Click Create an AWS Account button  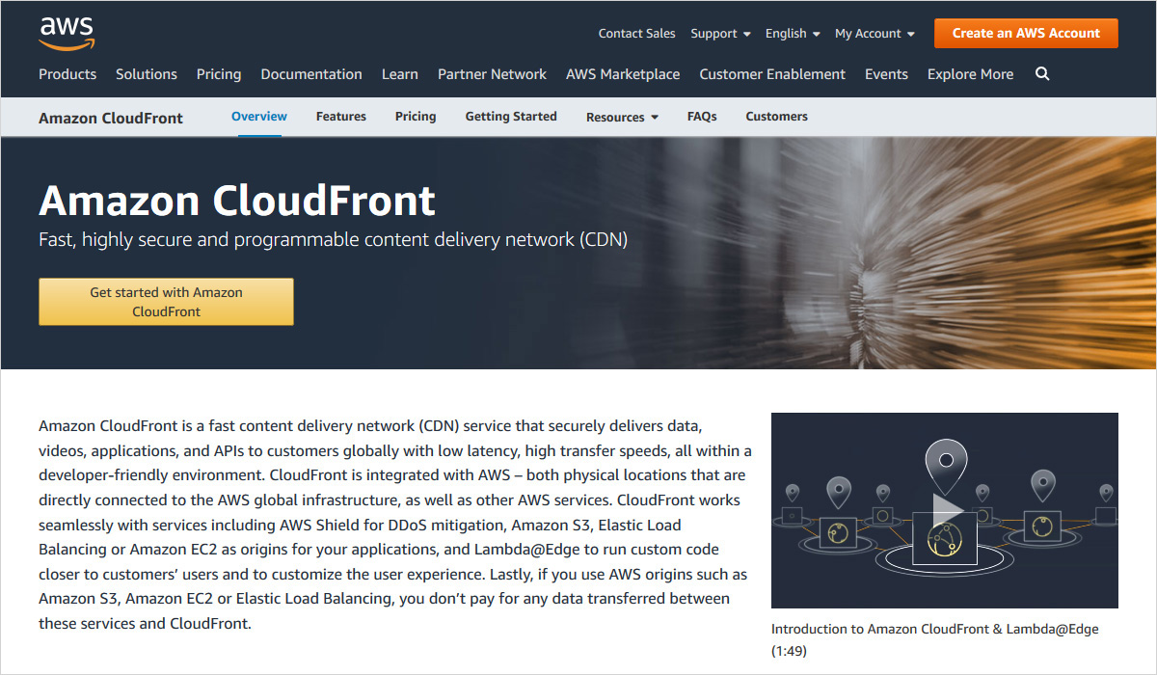point(1026,33)
